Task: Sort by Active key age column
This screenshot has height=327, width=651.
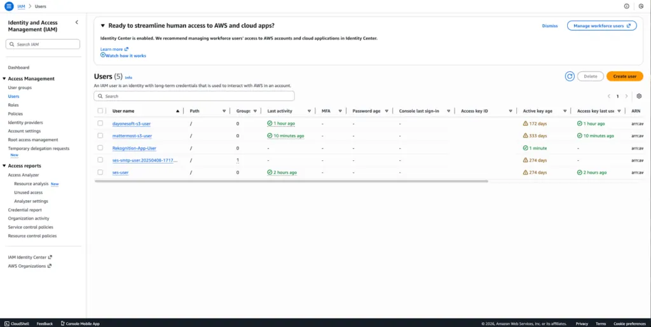Action: 565,111
